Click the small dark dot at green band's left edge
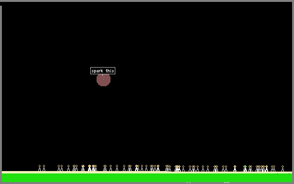294x184 pixels. coord(5,174)
